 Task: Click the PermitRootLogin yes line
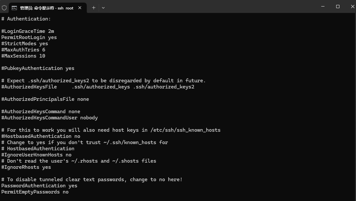[x=29, y=37]
